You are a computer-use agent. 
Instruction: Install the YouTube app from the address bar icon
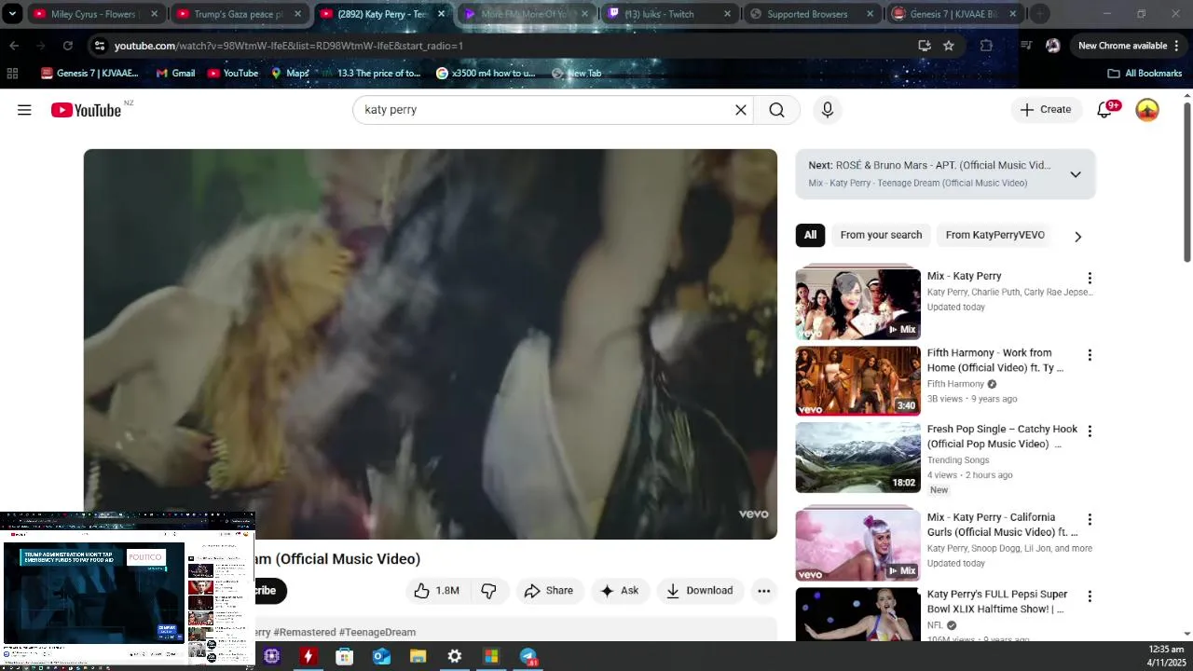pyautogui.click(x=925, y=46)
